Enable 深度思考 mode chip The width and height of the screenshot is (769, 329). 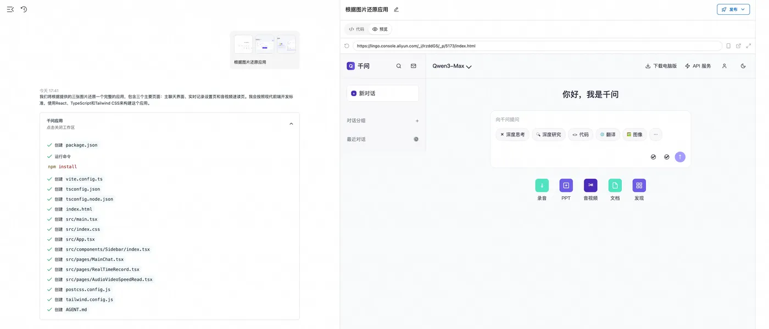click(x=512, y=134)
